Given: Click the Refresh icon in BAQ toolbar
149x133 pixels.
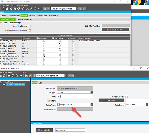Looking at the screenshot, I should (x=19, y=9).
